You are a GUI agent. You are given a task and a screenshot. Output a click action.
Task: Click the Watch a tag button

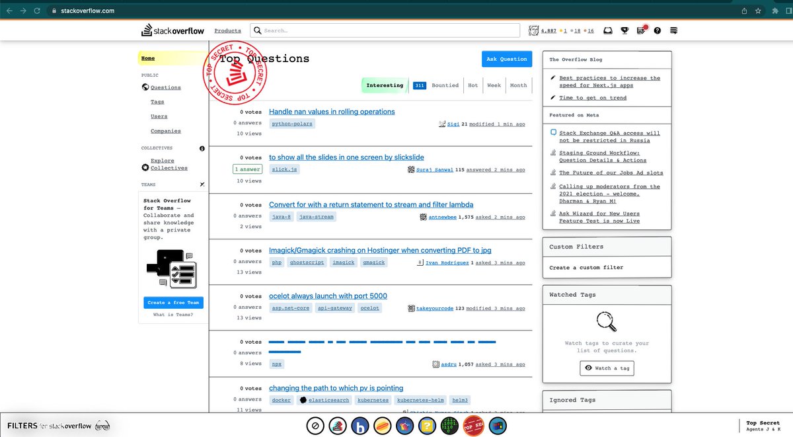pos(607,368)
